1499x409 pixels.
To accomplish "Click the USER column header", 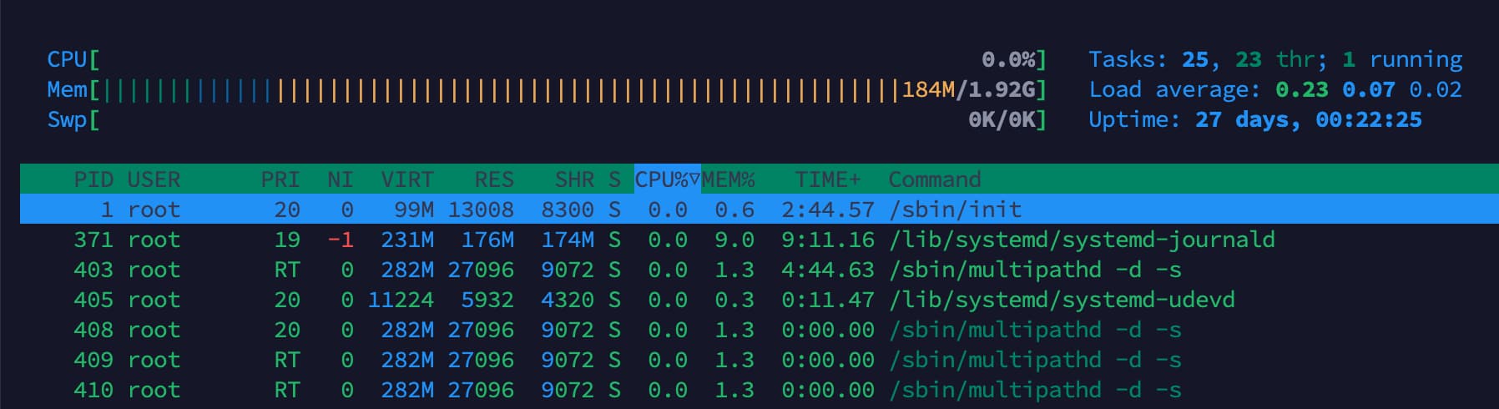I will pos(154,179).
